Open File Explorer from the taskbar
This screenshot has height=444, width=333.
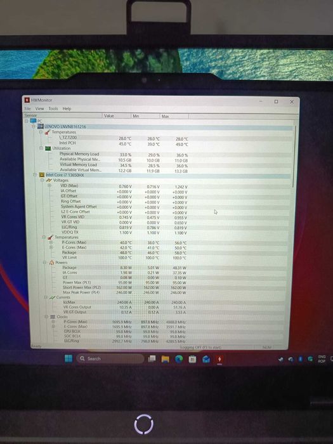pos(166,359)
